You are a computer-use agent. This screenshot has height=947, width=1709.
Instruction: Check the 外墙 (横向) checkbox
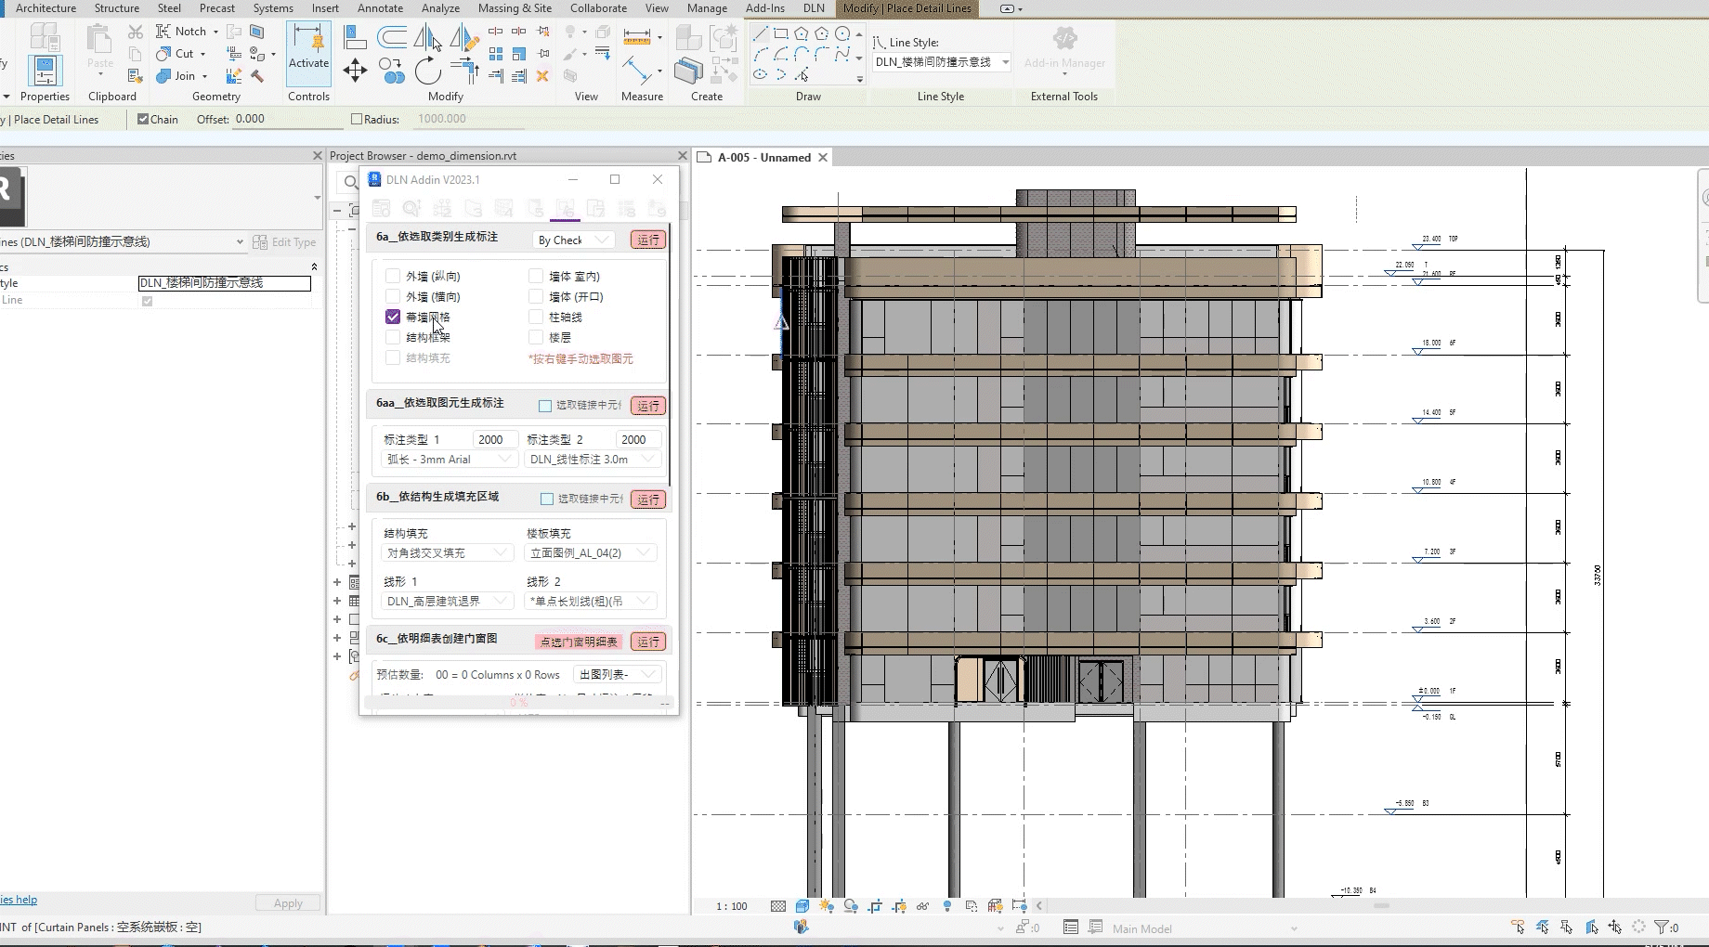(x=393, y=296)
